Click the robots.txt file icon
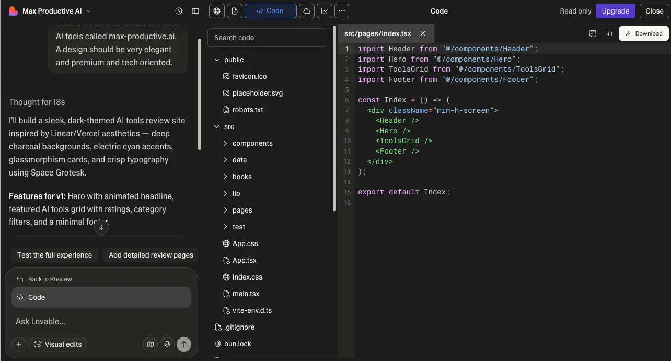 (226, 110)
